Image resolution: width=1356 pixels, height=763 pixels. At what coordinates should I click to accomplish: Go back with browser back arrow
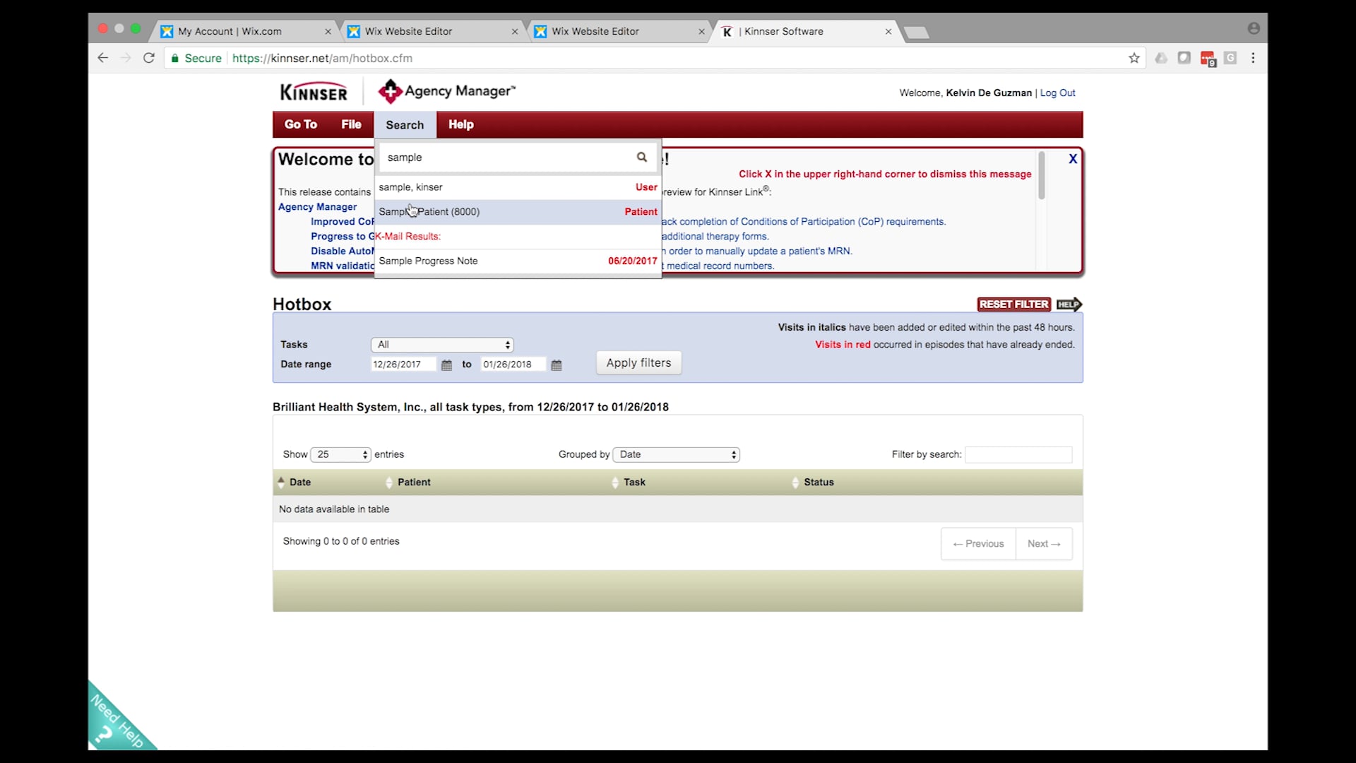(103, 58)
